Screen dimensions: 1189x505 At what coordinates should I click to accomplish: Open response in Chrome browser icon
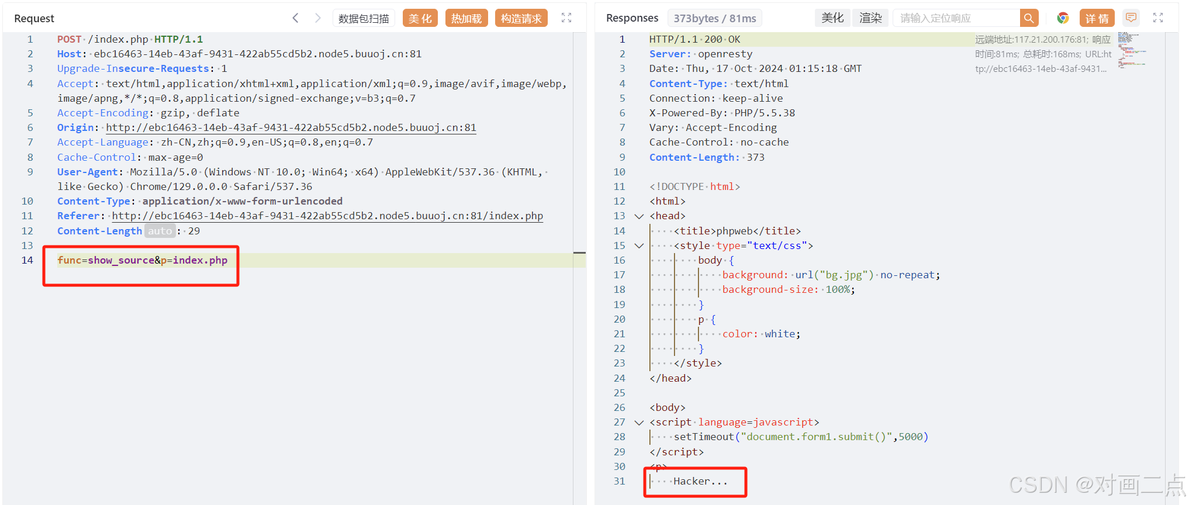click(1063, 18)
